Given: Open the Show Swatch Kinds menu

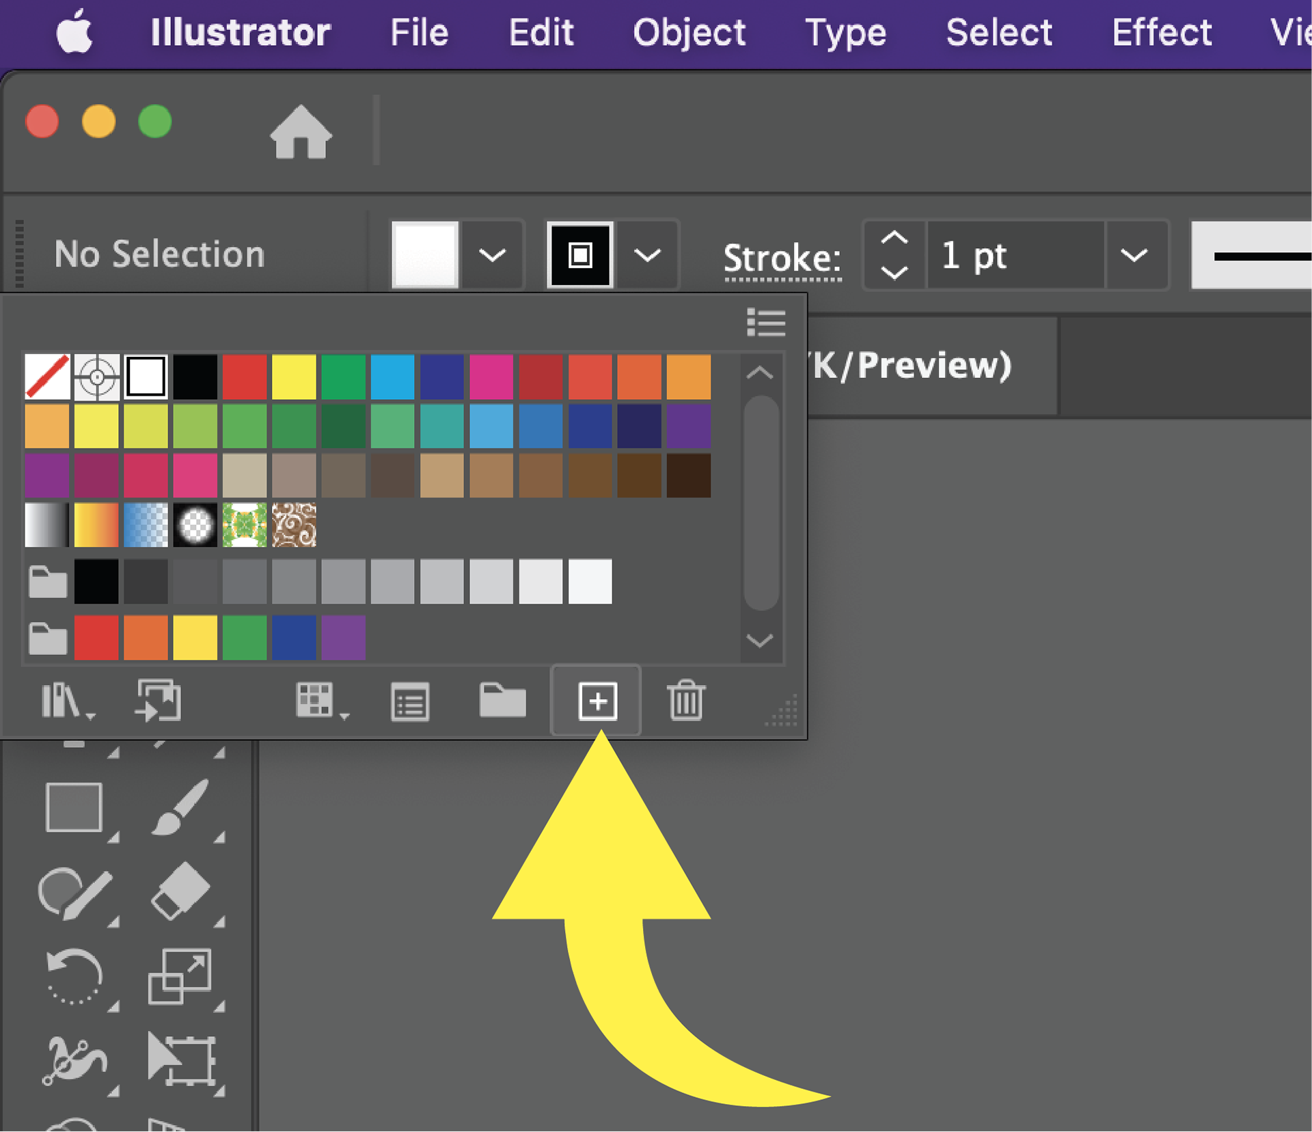Looking at the screenshot, I should point(321,701).
